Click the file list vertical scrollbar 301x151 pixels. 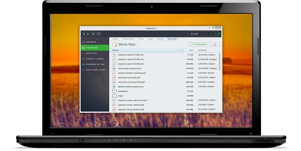219,62
